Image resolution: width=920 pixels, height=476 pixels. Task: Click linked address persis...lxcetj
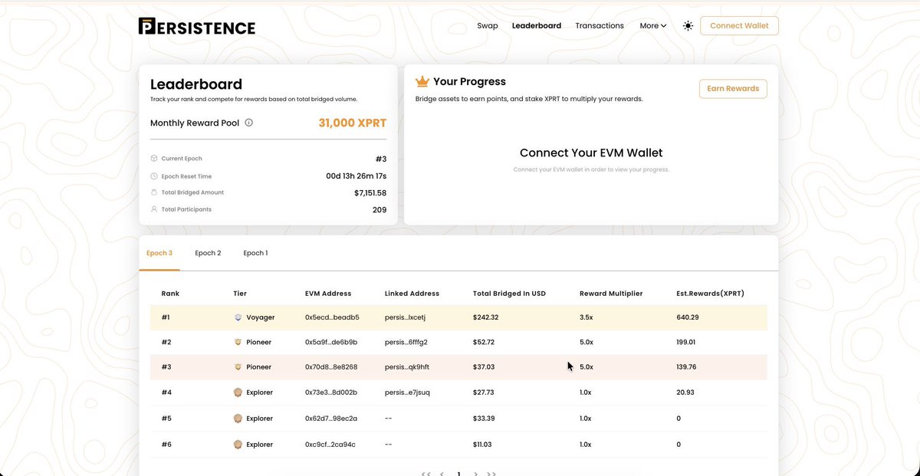pos(405,317)
